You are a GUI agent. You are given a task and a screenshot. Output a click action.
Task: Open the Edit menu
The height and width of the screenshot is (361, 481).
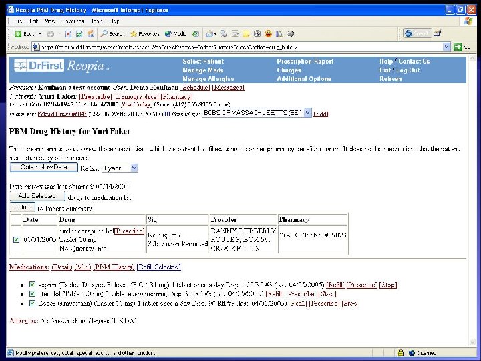pyautogui.click(x=33, y=21)
